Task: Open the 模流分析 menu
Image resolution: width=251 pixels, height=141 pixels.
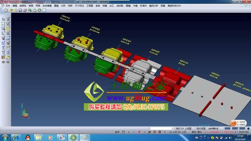Action: pos(154,6)
